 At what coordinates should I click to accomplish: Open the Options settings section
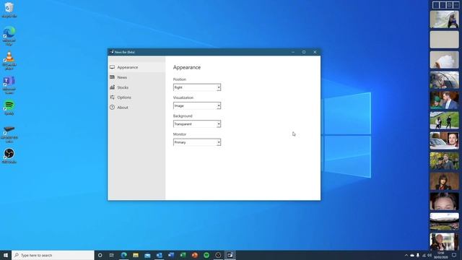point(136,97)
